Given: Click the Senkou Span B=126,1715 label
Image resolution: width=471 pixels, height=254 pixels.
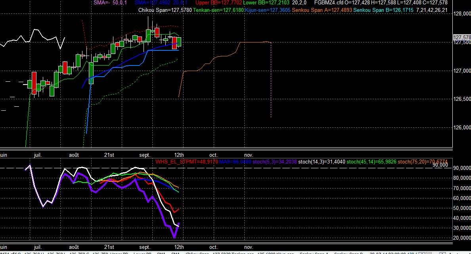Looking at the screenshot, I should [383, 10].
